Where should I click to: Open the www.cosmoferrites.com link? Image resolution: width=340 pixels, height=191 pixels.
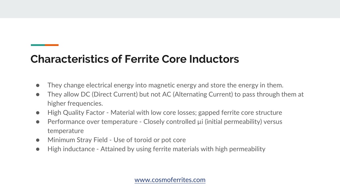click(x=170, y=180)
